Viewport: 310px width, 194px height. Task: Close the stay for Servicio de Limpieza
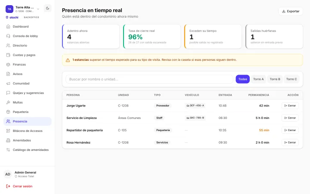pyautogui.click(x=290, y=118)
